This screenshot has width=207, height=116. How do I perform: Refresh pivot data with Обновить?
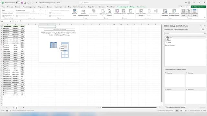point(103,13)
